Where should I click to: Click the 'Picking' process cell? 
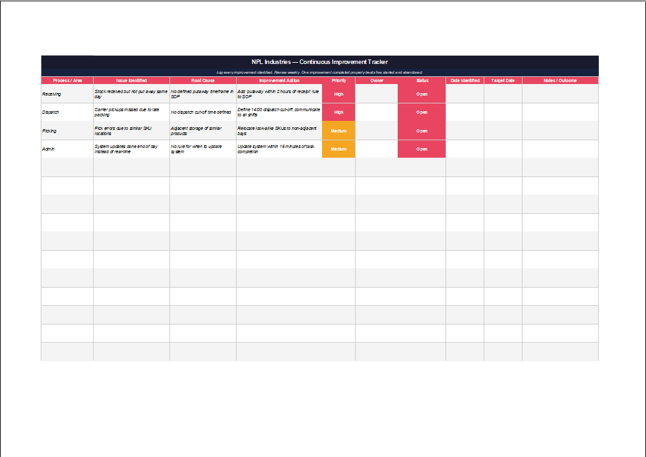67,131
